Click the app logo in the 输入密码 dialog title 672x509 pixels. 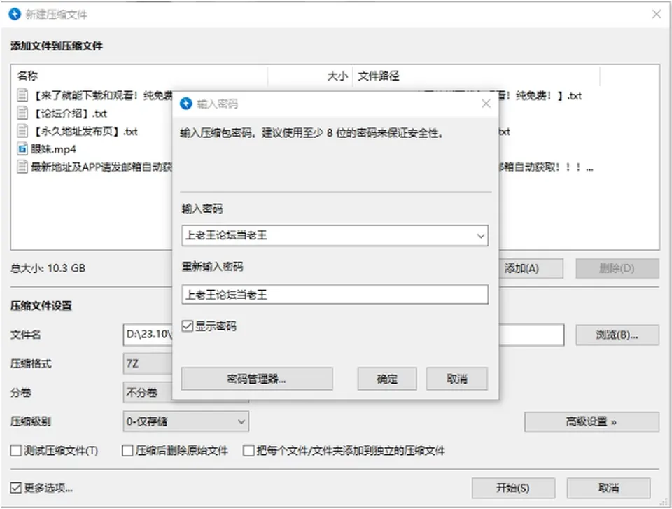pyautogui.click(x=186, y=104)
